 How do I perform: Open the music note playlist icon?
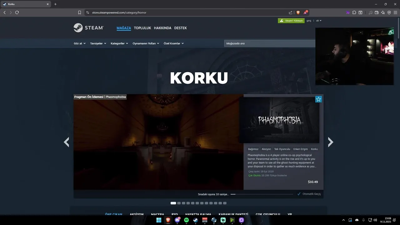pyautogui.click(x=371, y=12)
